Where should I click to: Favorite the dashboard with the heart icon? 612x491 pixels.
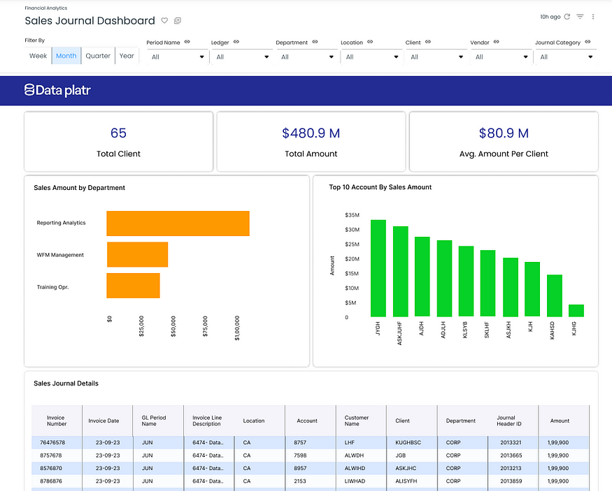pyautogui.click(x=164, y=21)
